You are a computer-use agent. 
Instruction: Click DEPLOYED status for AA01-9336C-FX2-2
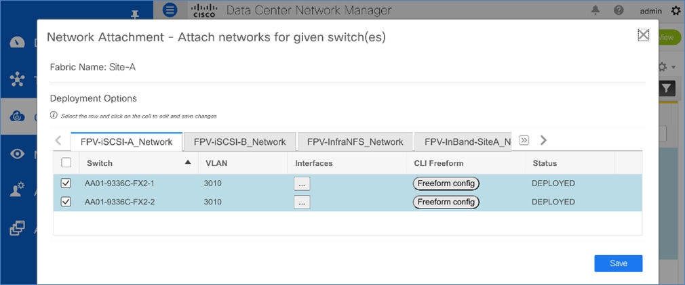coord(553,202)
